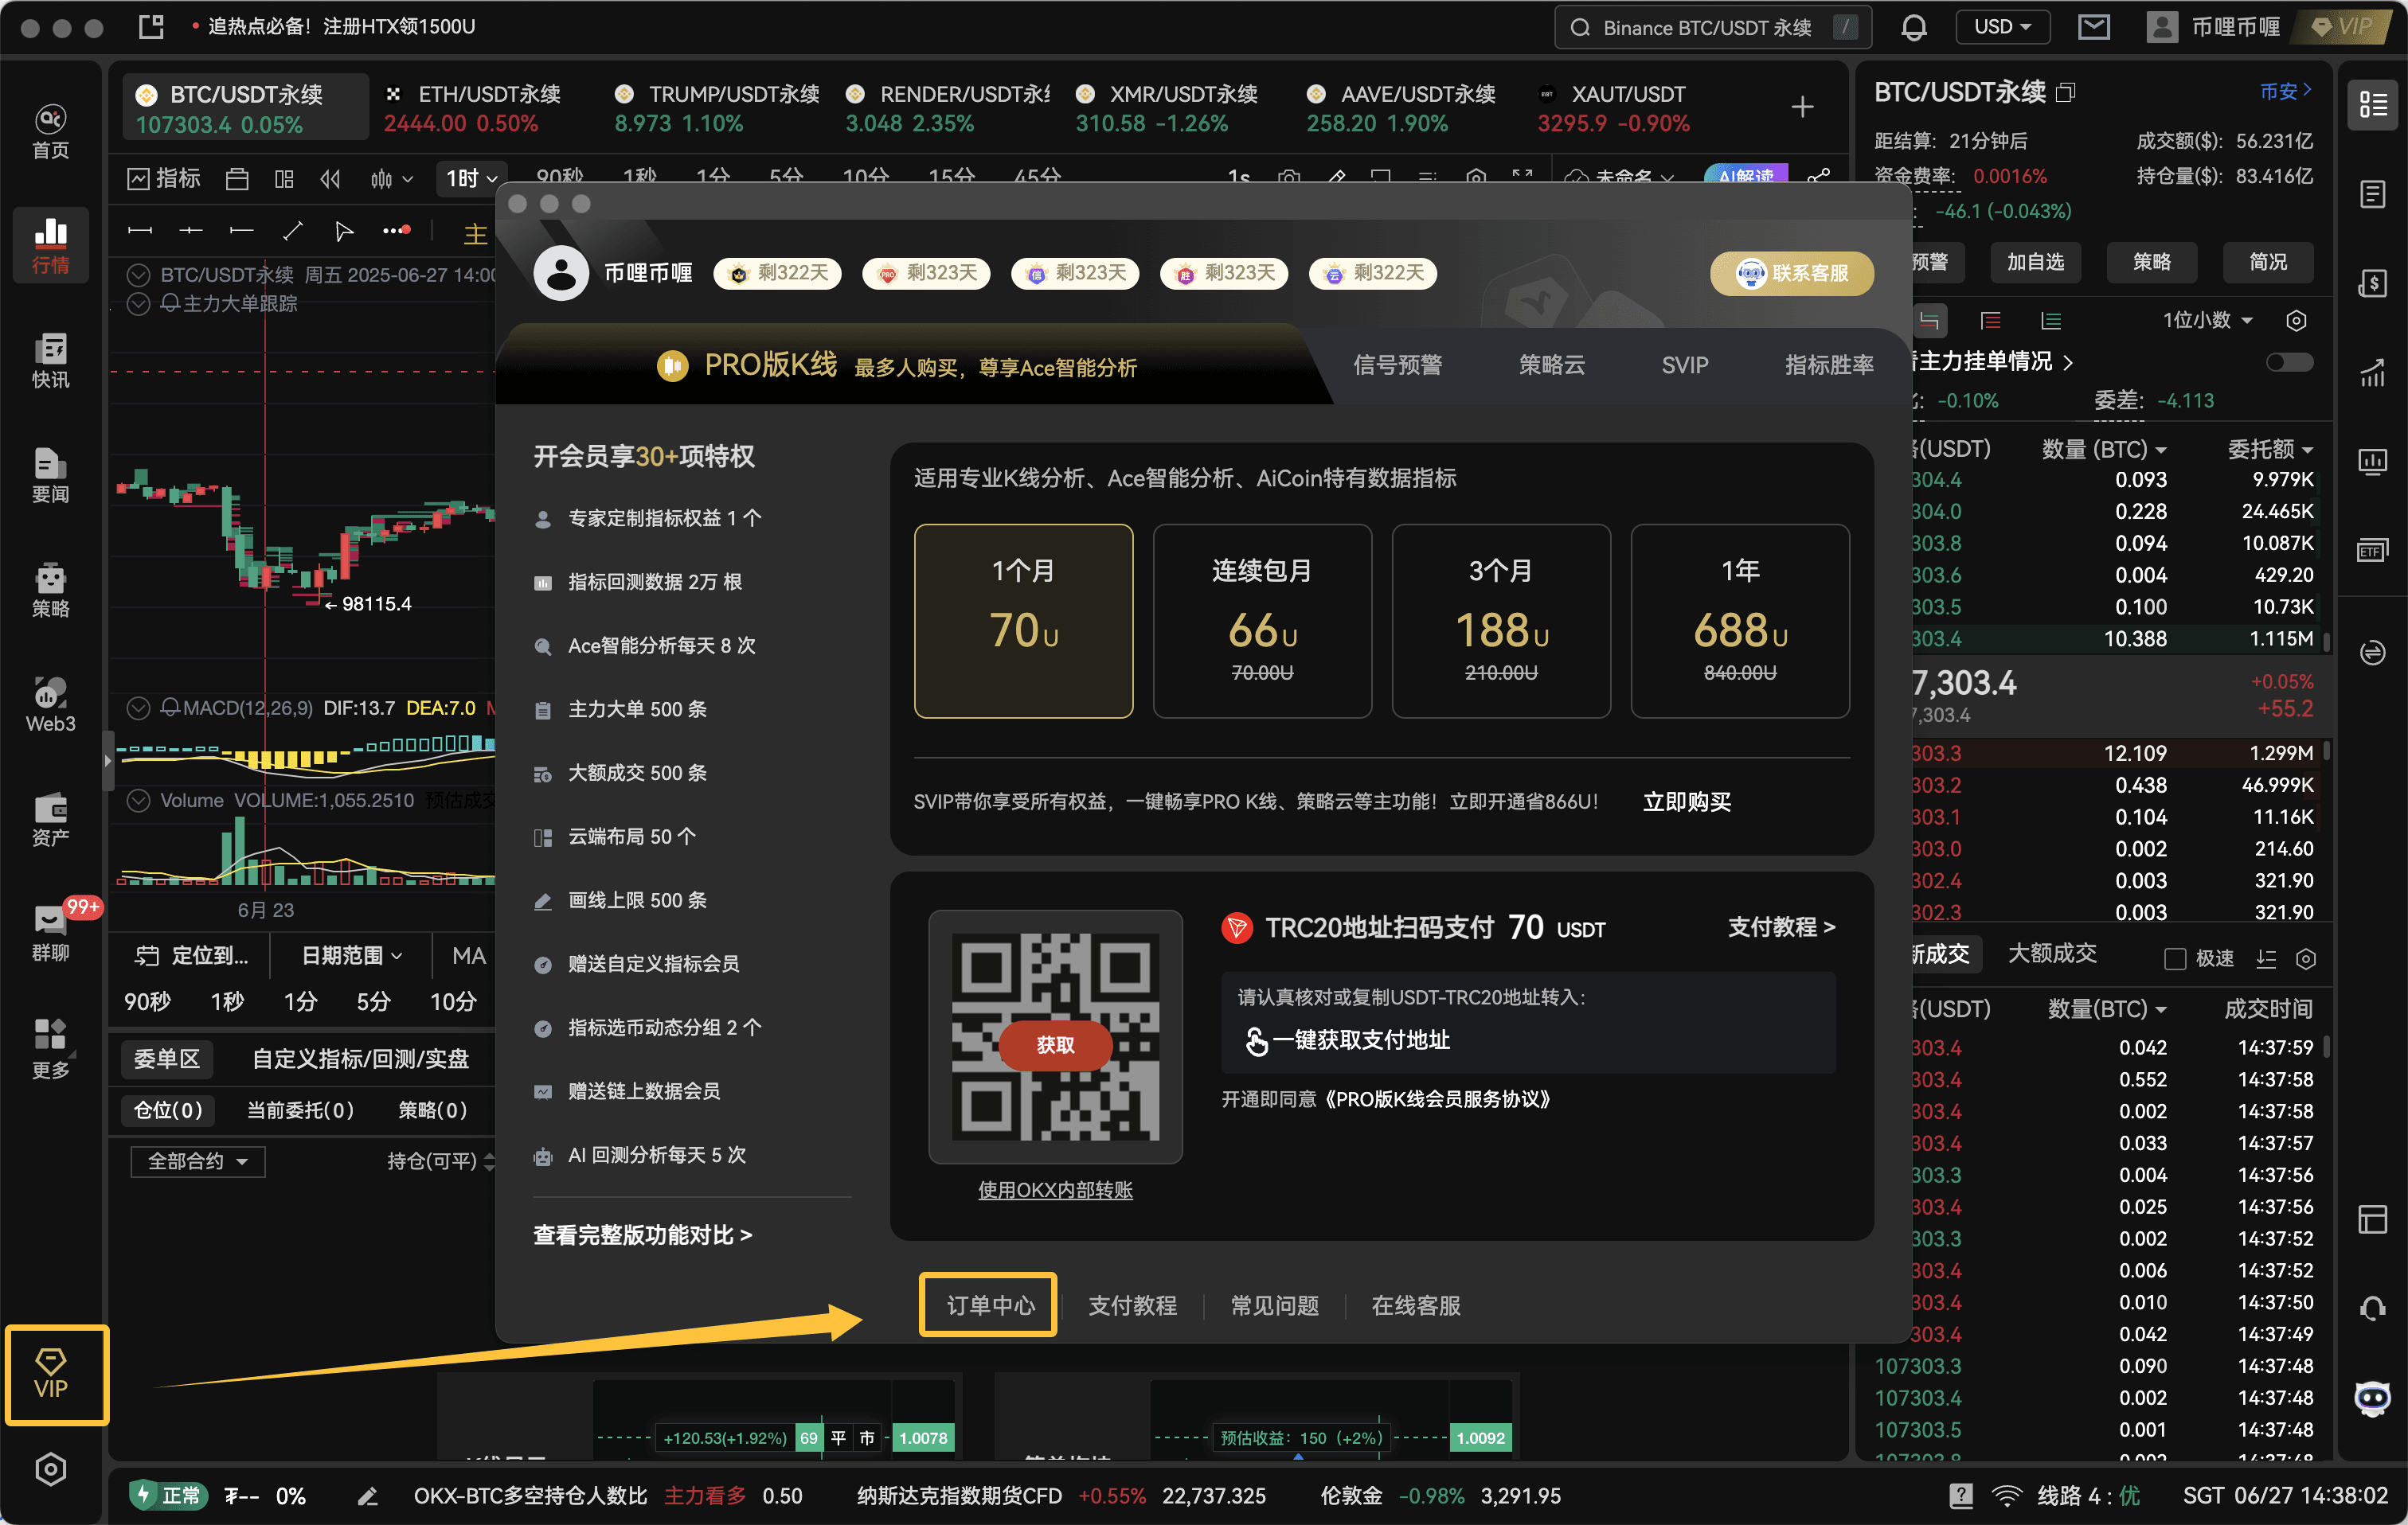Click the 加自选 button
Screen dimensions: 2408x1525
2035,262
